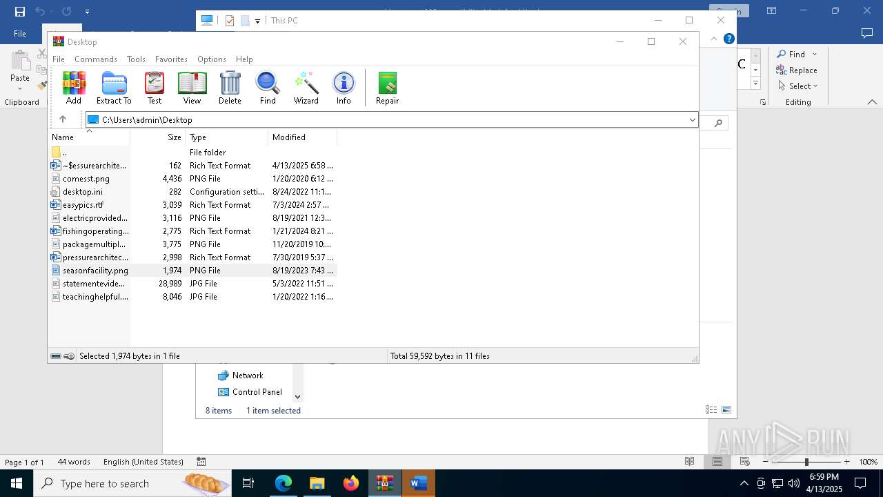883x497 pixels.
Task: Sort by the Modified column header
Action: [x=303, y=137]
